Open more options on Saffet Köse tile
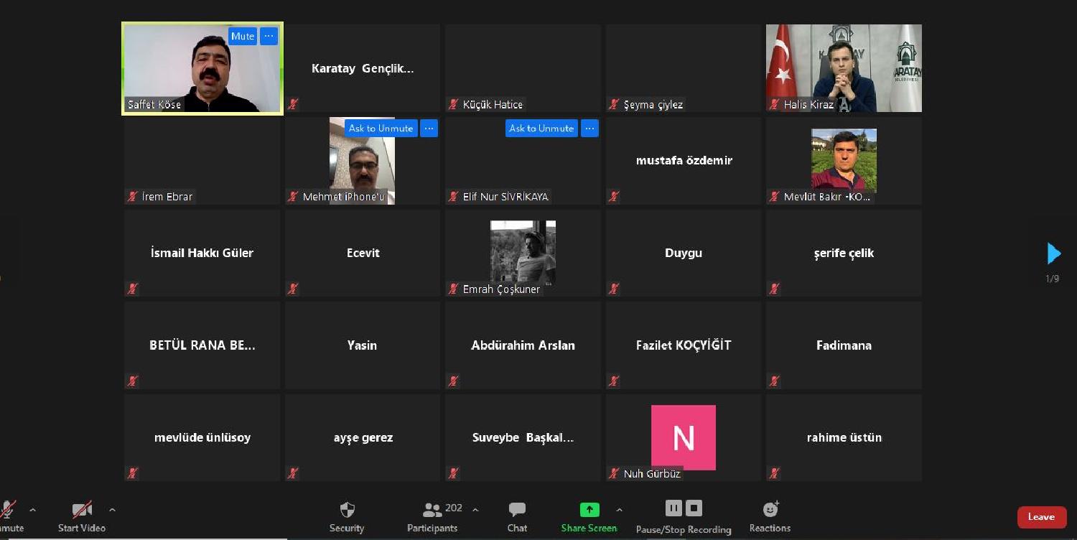The image size is (1077, 540). [269, 36]
